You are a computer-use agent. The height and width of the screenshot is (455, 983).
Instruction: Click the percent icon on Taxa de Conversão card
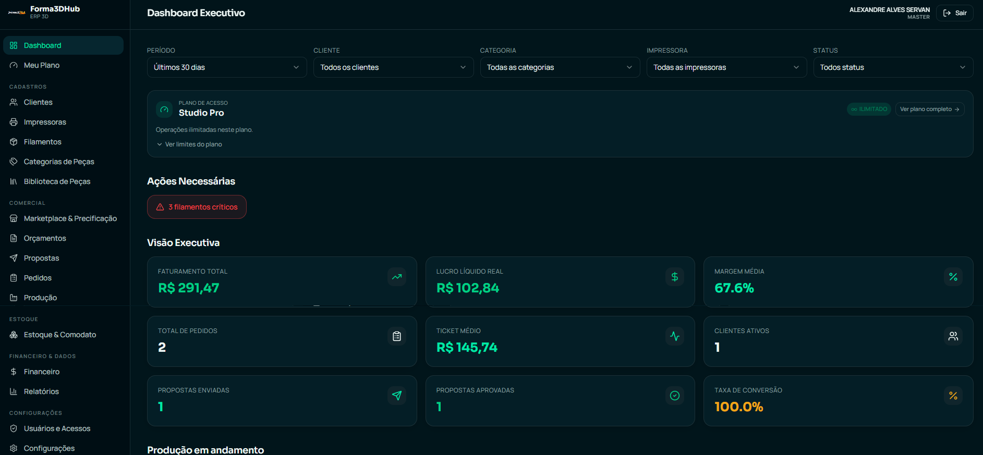pyautogui.click(x=953, y=396)
